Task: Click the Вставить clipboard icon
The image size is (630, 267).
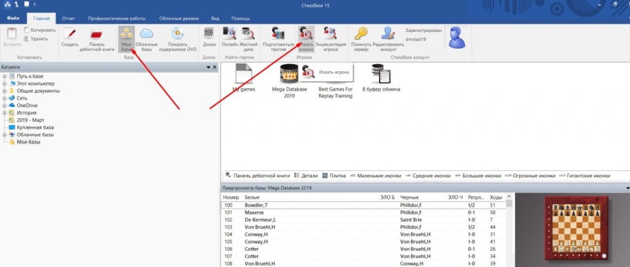Action: click(12, 34)
